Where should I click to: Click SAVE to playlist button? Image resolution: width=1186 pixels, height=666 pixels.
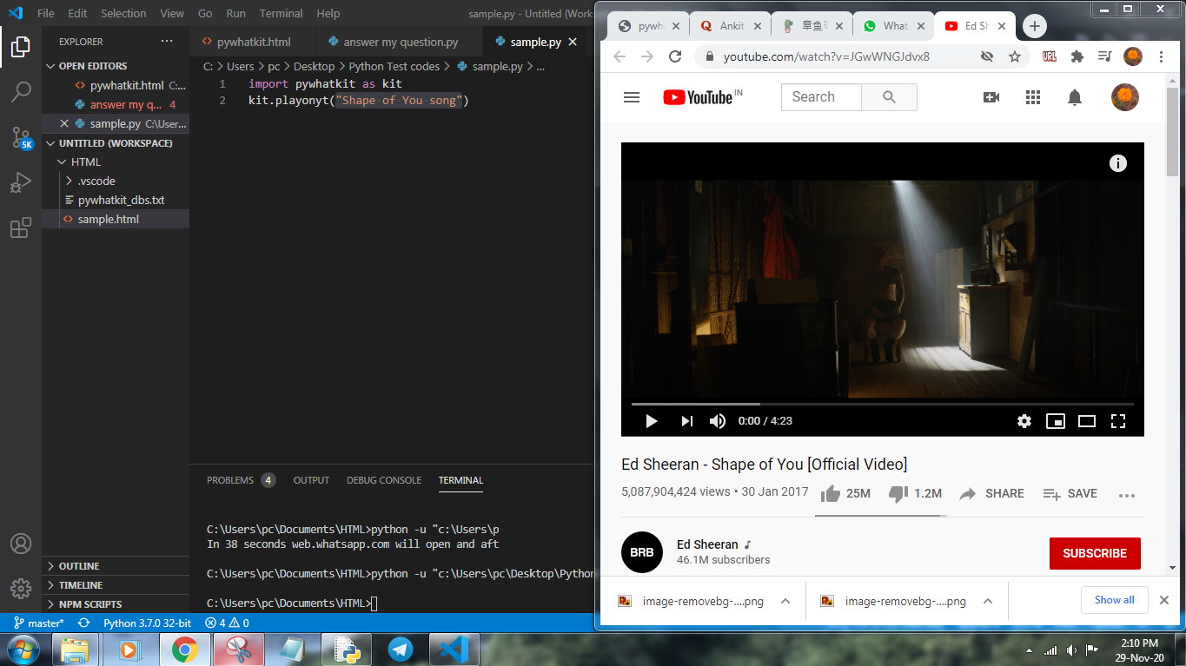1070,493
